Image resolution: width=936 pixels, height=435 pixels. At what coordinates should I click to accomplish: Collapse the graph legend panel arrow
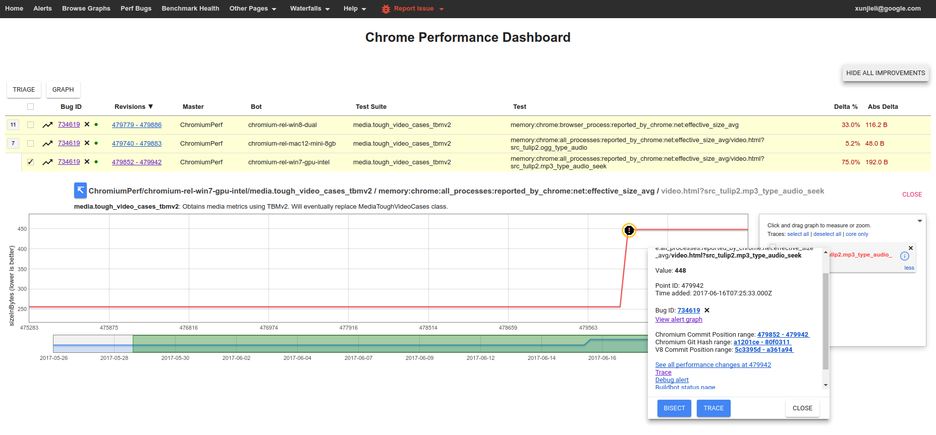(920, 221)
